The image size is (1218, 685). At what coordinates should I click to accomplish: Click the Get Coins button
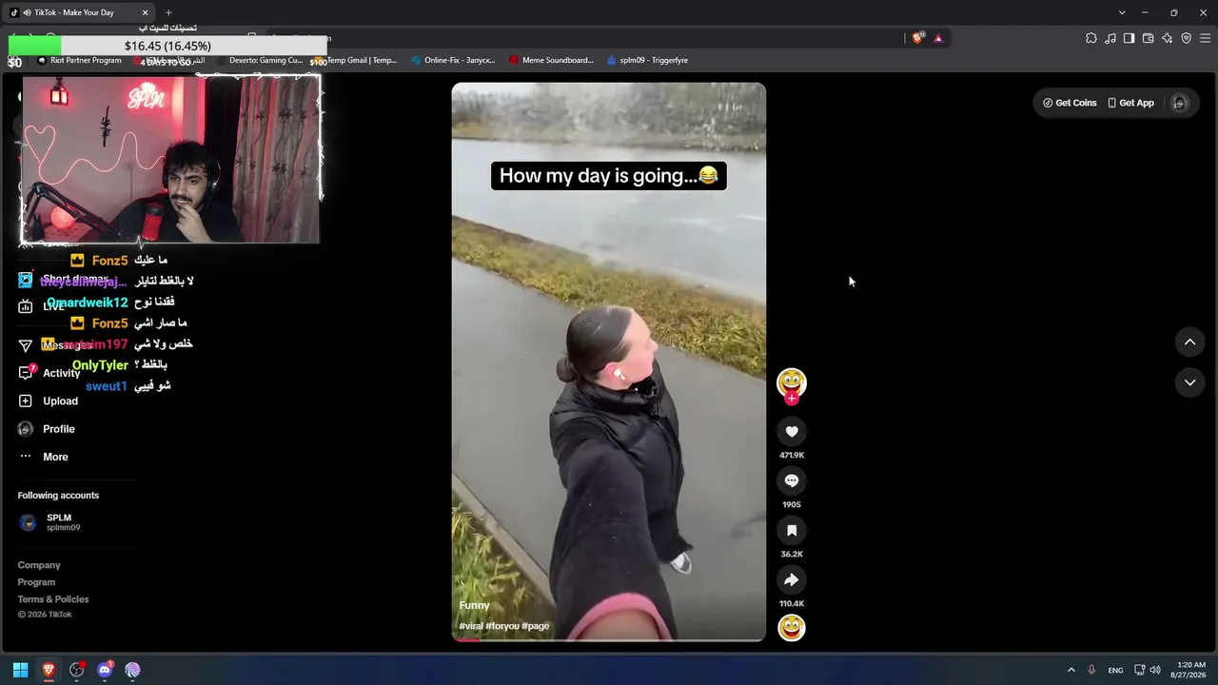[x=1070, y=103]
